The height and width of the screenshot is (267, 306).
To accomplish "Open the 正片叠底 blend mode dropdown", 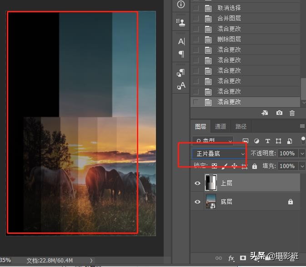I will coord(219,154).
